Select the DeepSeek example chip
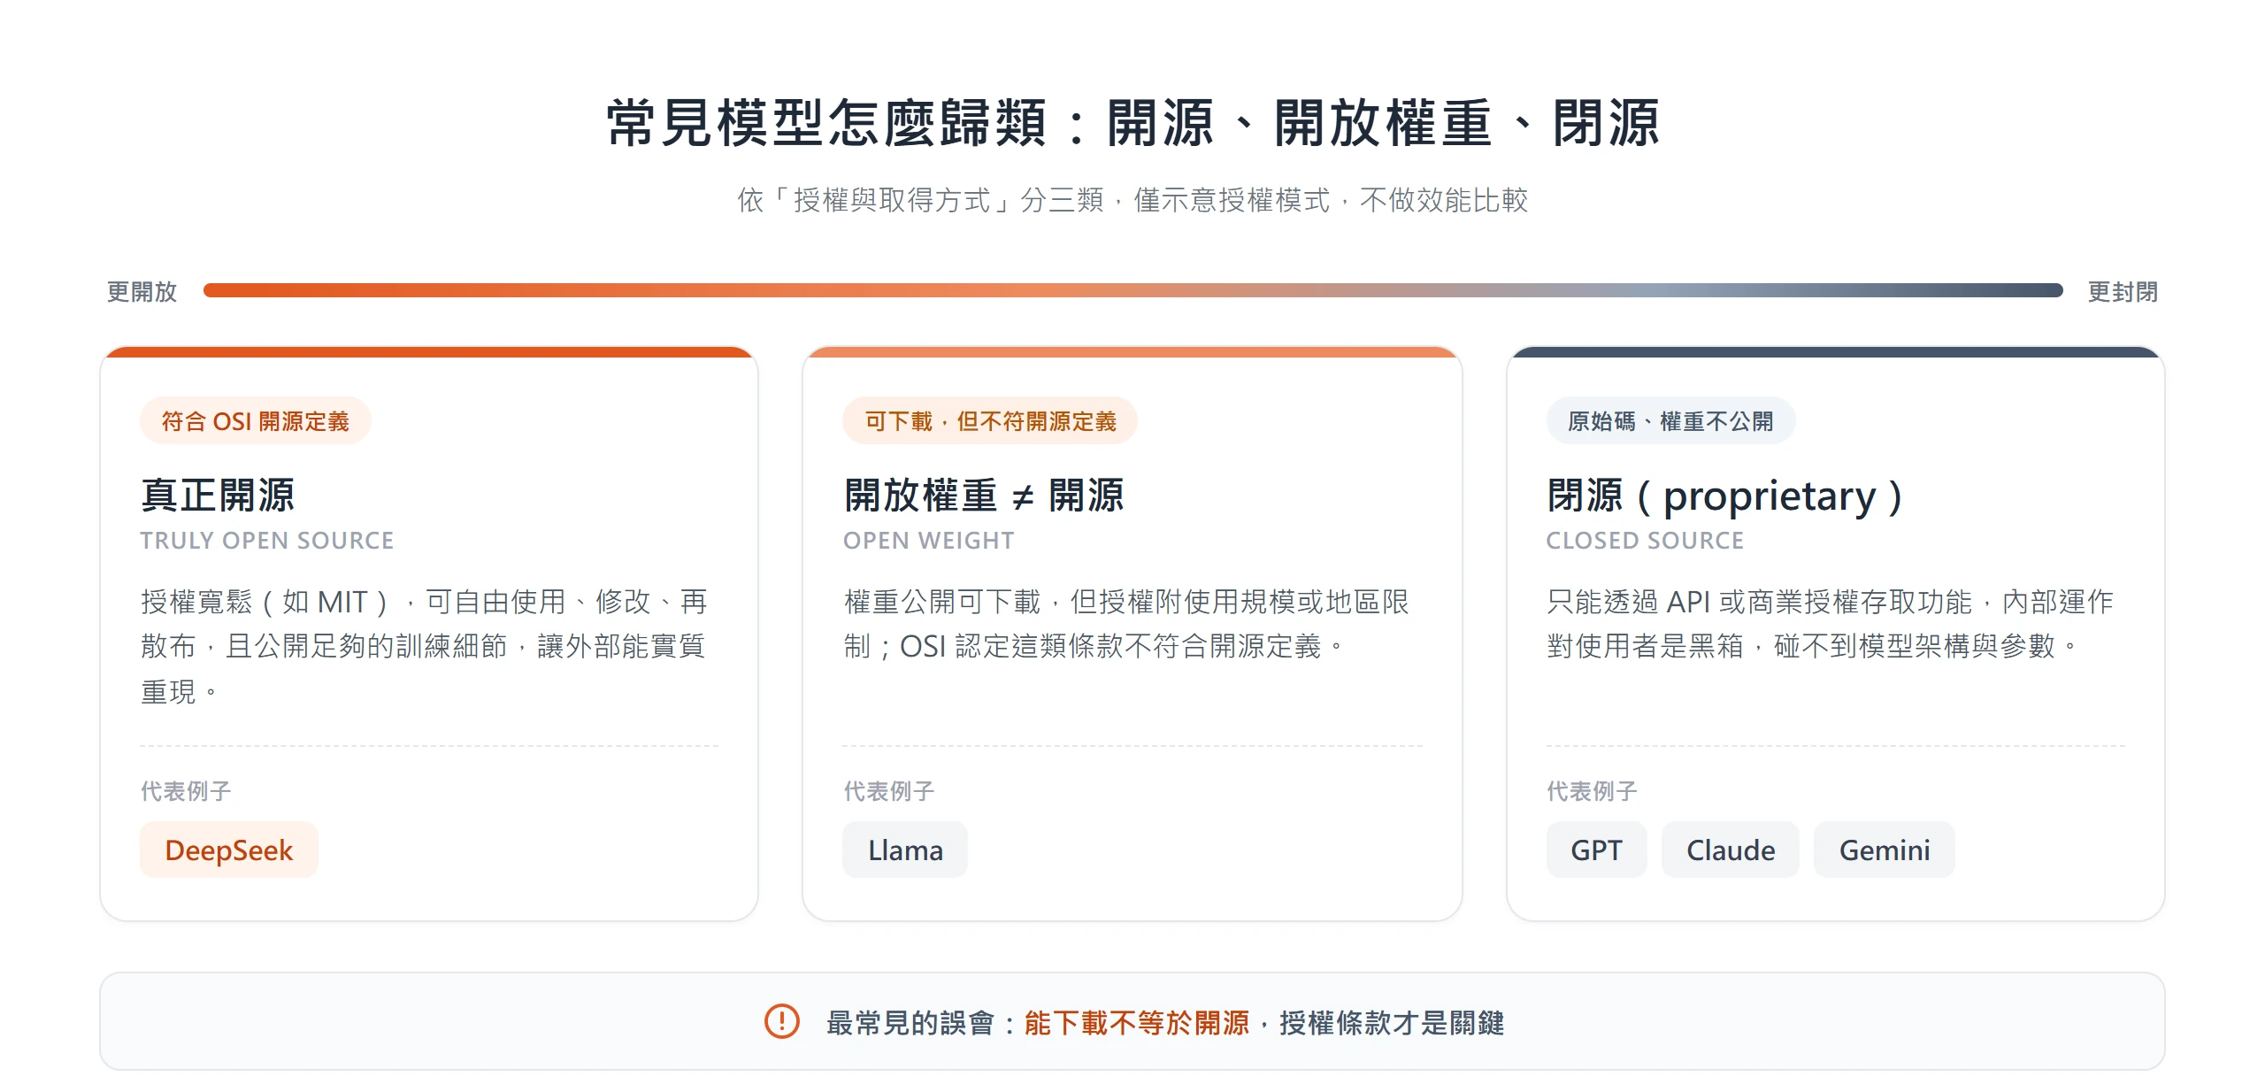The width and height of the screenshot is (2265, 1092). [x=228, y=850]
